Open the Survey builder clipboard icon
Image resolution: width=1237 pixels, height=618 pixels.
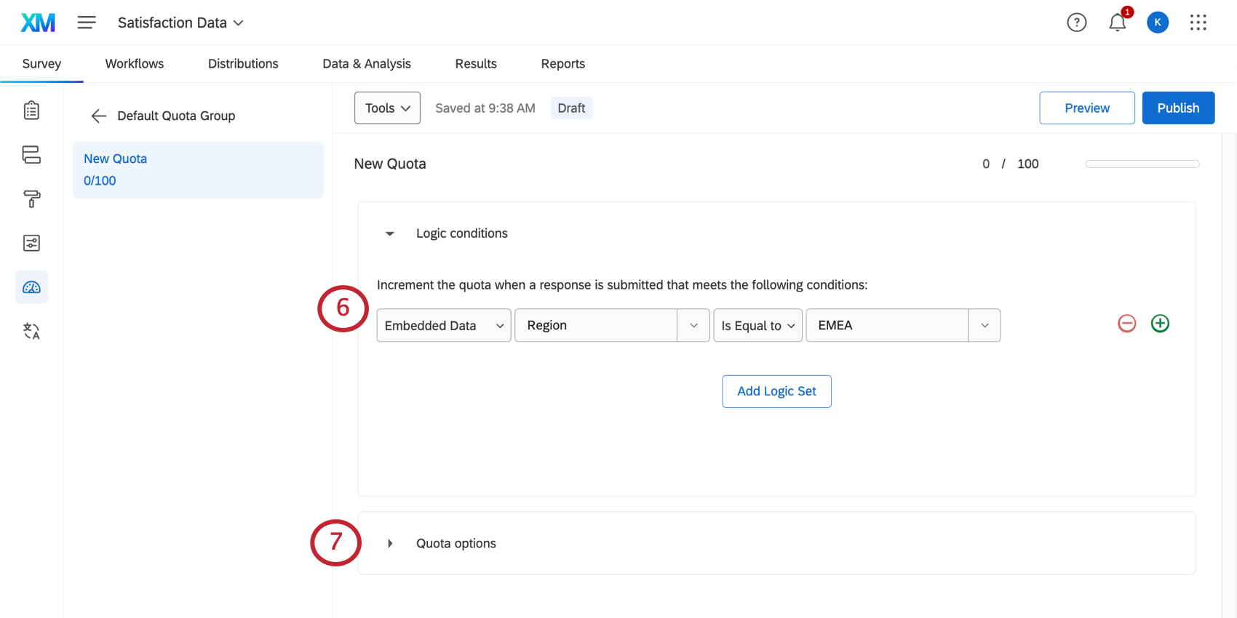pos(31,111)
